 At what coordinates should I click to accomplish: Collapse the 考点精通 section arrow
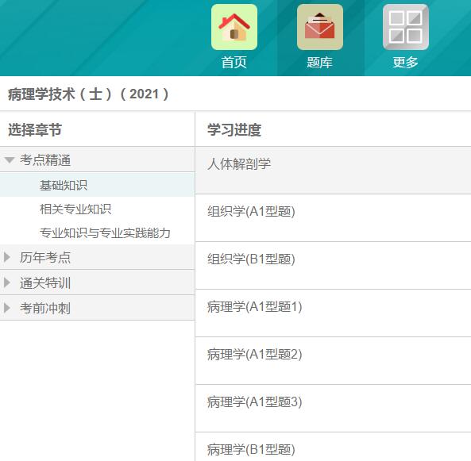10,160
